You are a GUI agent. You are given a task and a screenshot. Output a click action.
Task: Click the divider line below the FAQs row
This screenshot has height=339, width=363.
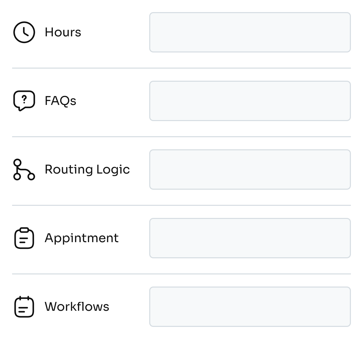(182, 136)
